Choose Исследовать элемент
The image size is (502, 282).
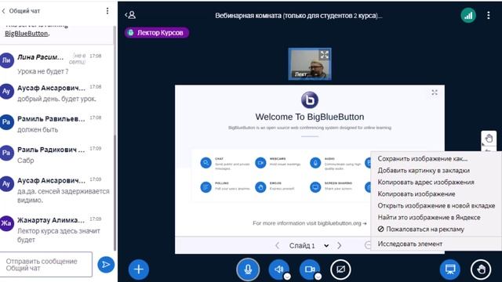(x=409, y=244)
